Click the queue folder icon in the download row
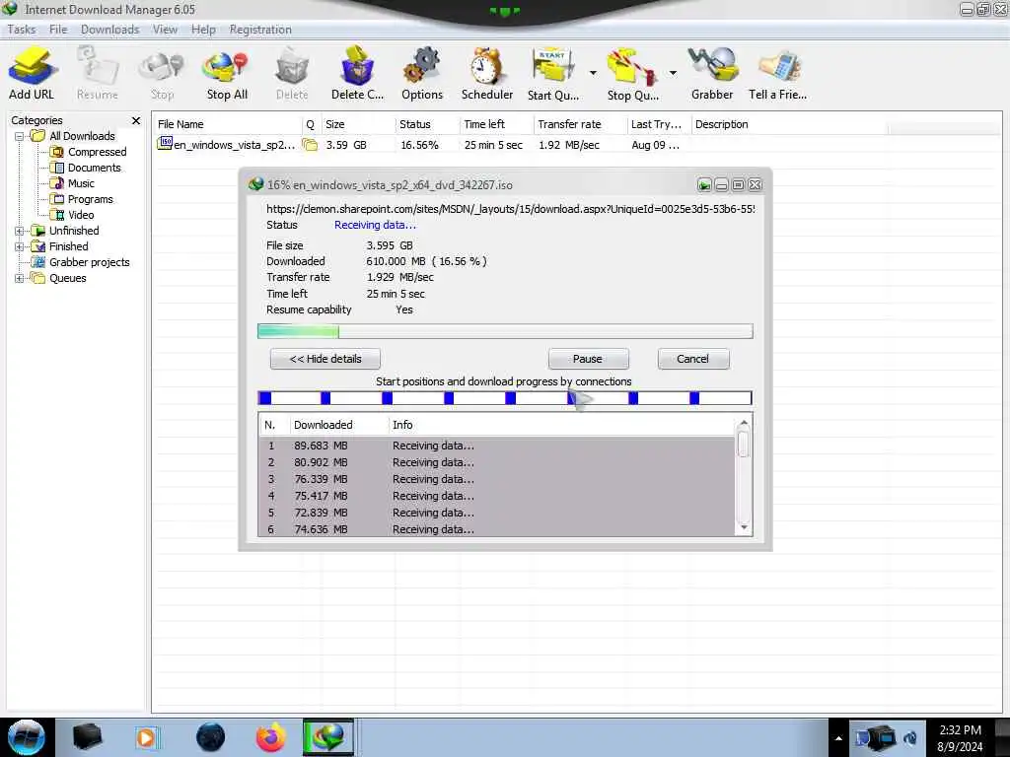The image size is (1010, 757). [310, 145]
